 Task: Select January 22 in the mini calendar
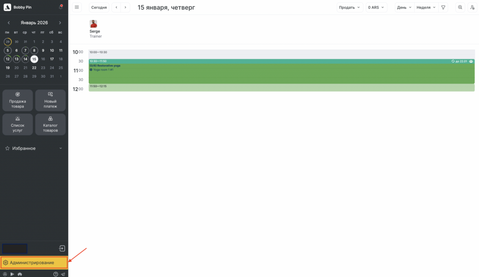pos(34,67)
